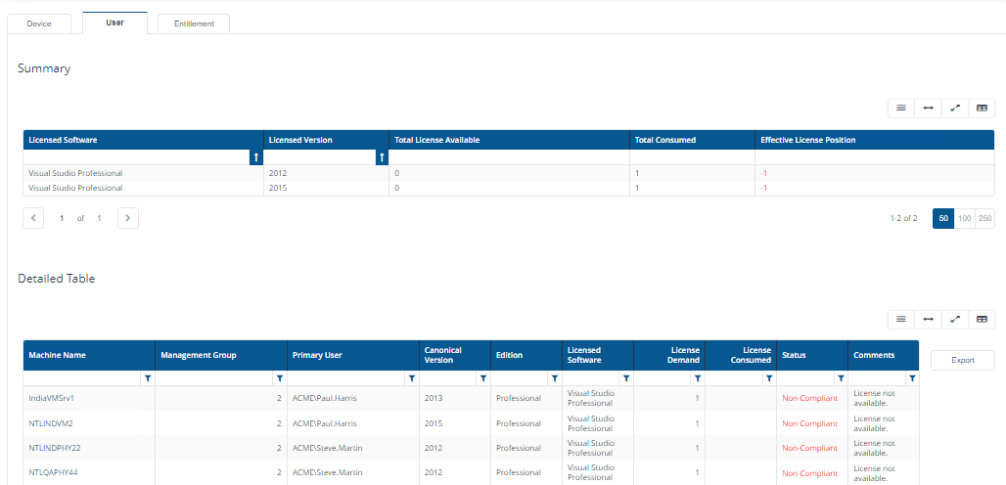Image resolution: width=1006 pixels, height=485 pixels.
Task: Select the NTLINDPHY22 machine row
Action: tap(471, 448)
